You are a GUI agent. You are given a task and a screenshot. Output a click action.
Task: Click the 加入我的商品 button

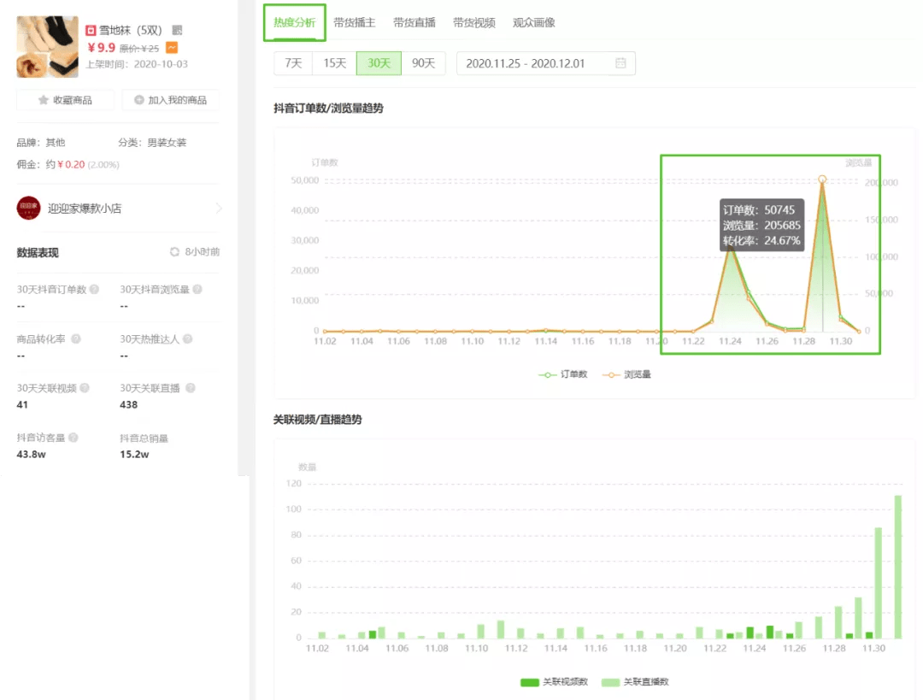tap(170, 100)
